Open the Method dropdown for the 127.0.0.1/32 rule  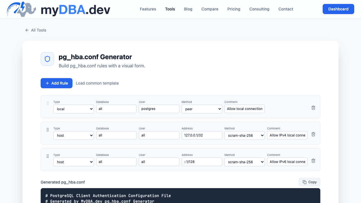245,135
